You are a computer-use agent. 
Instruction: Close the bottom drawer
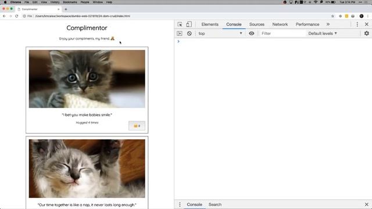point(367,204)
